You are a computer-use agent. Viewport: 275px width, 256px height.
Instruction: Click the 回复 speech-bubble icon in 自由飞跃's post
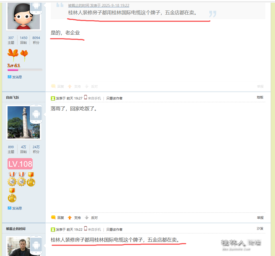(53, 218)
